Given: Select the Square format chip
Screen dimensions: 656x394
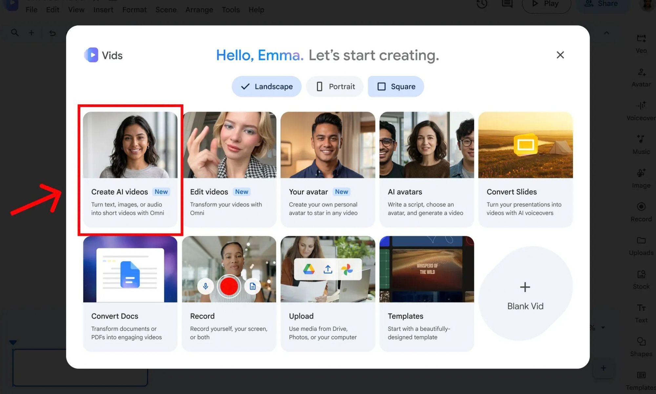Looking at the screenshot, I should pos(396,86).
